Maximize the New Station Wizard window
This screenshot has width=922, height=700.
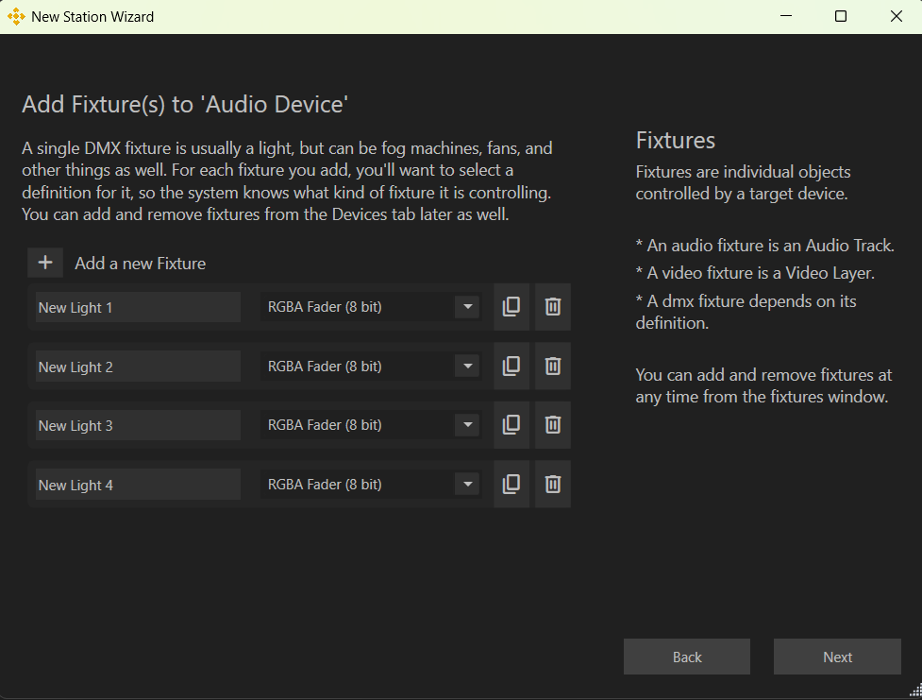[x=841, y=16]
